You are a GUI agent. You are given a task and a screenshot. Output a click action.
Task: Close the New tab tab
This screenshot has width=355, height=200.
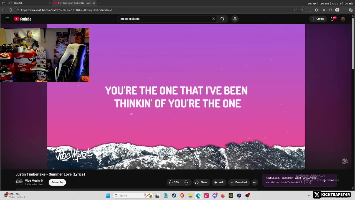pos(50,3)
